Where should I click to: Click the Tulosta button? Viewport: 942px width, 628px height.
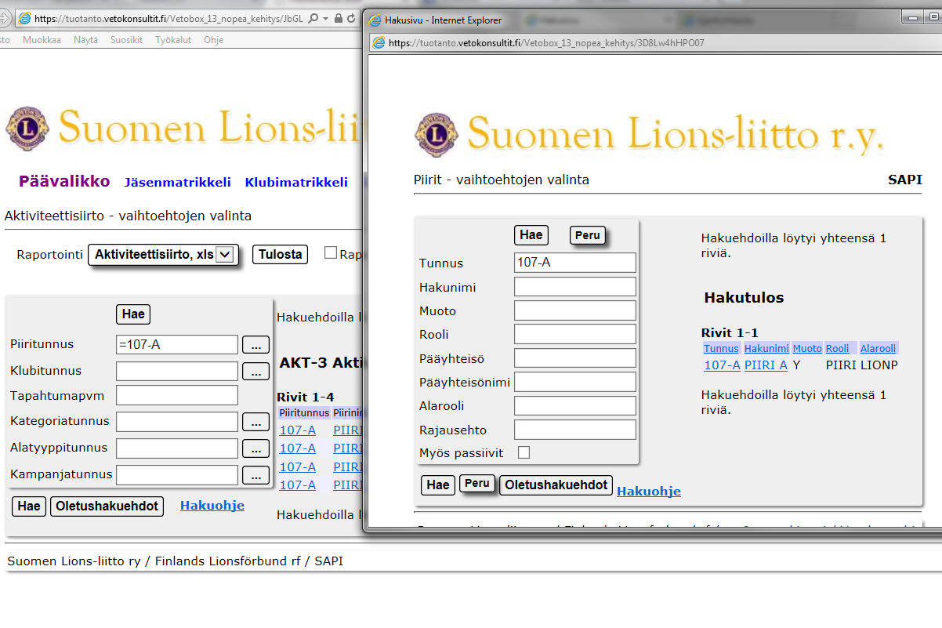[280, 254]
